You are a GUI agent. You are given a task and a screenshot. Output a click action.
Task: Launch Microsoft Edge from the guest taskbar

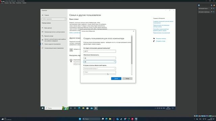(79, 108)
